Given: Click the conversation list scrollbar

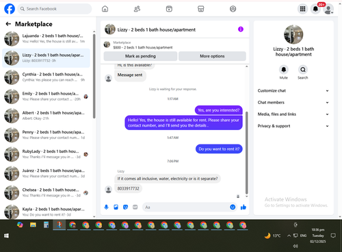Looking at the screenshot, I should (94, 76).
